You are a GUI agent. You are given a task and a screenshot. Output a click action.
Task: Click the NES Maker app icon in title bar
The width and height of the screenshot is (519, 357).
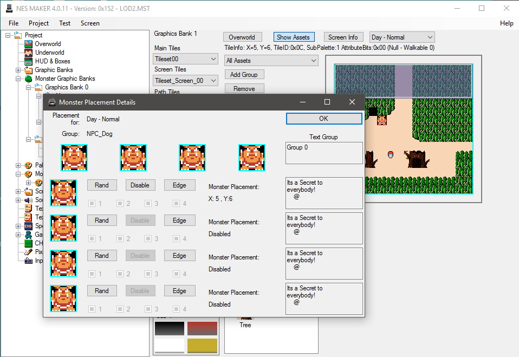[x=9, y=8]
